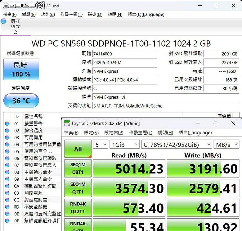This screenshot has height=231, width=242.
Task: Open 佈景主題(T) menu in CrystalDiskInfo
Action: point(71,15)
